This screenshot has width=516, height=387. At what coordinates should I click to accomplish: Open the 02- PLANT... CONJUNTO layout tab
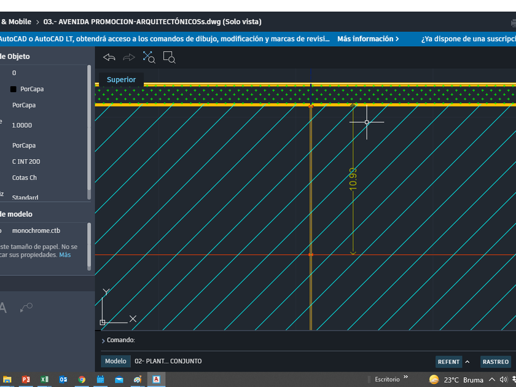click(168, 361)
